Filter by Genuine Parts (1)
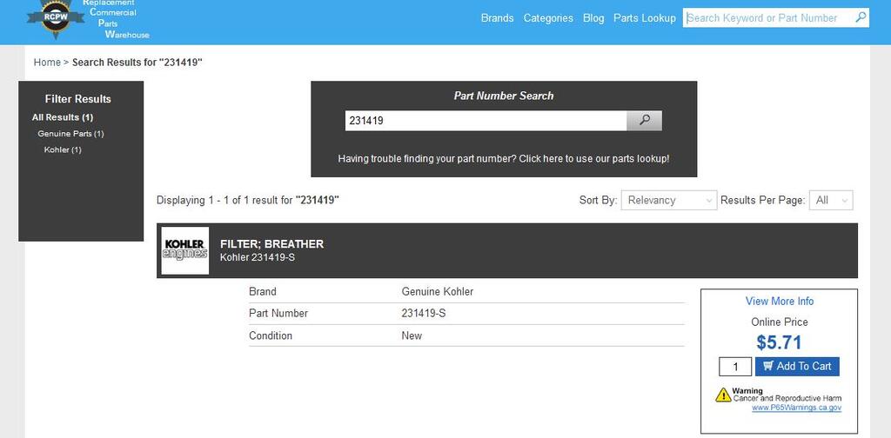Image resolution: width=891 pixels, height=438 pixels. [x=70, y=134]
